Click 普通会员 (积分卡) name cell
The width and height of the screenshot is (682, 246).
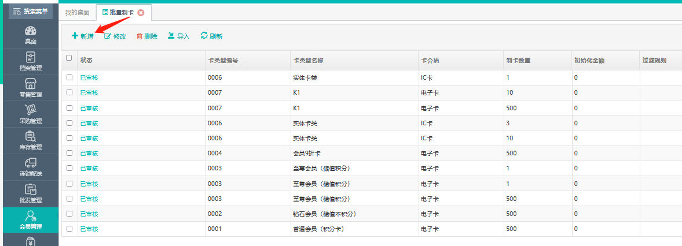354,229
